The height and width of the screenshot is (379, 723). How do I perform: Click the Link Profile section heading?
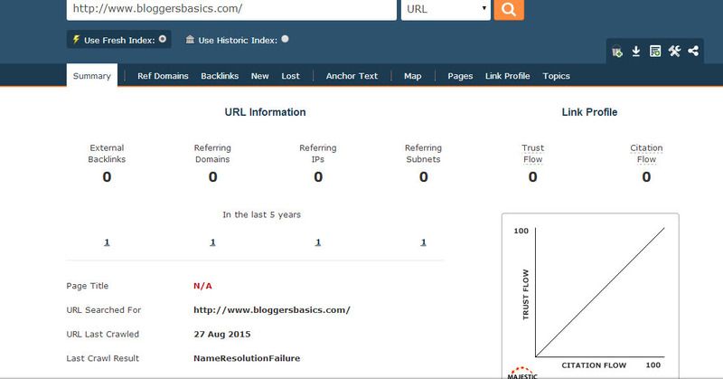[589, 112]
